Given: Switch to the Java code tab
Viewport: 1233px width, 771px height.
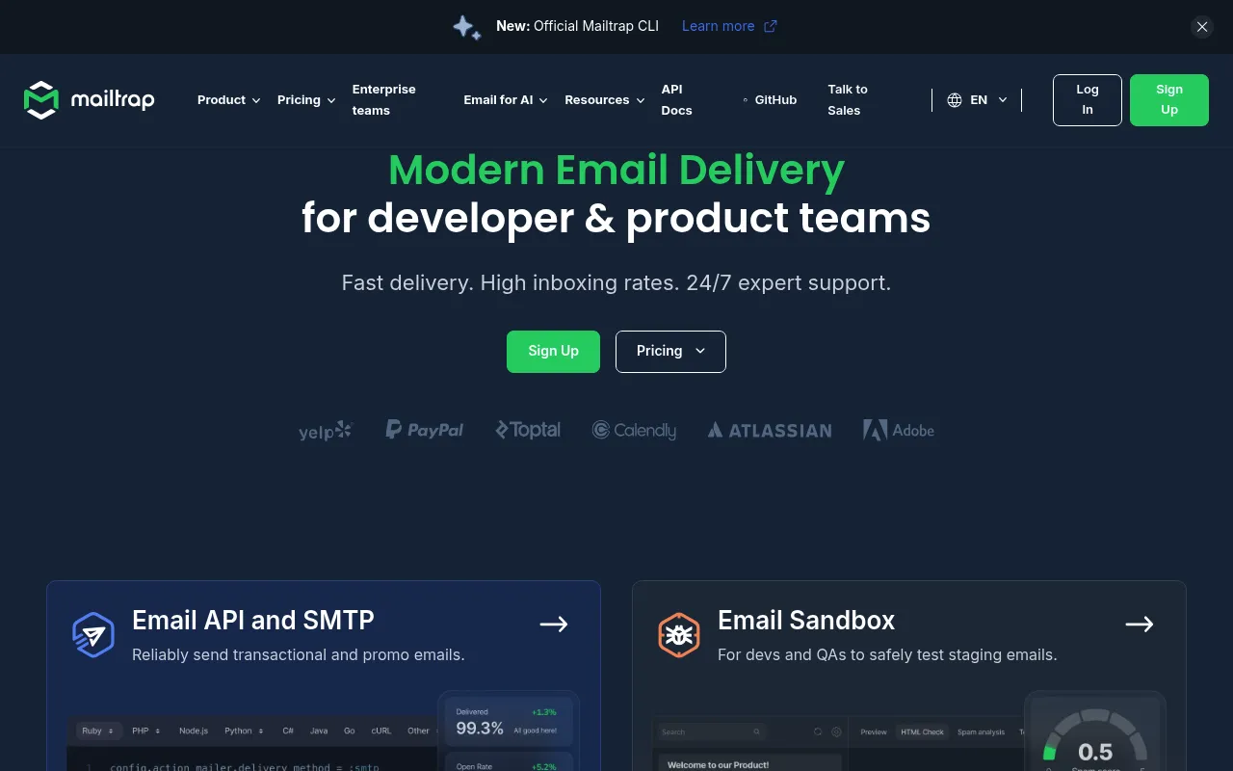Looking at the screenshot, I should coord(319,731).
